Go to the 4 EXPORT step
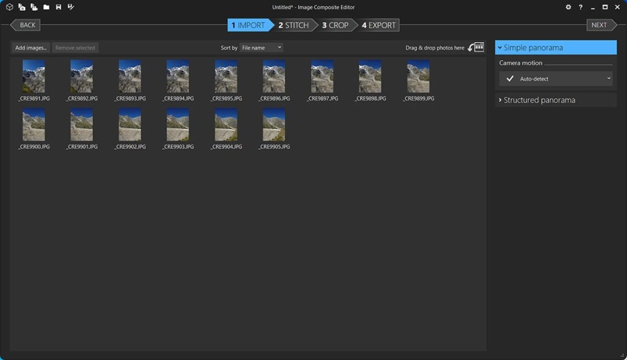The image size is (627, 360). click(378, 25)
